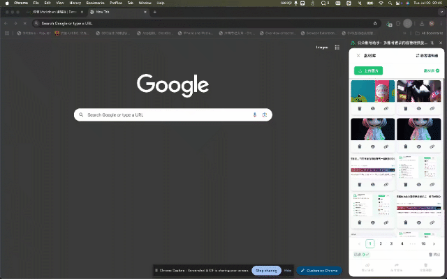Delete the dark figure image in first row
Screen dimensions: 447x279
(405, 109)
